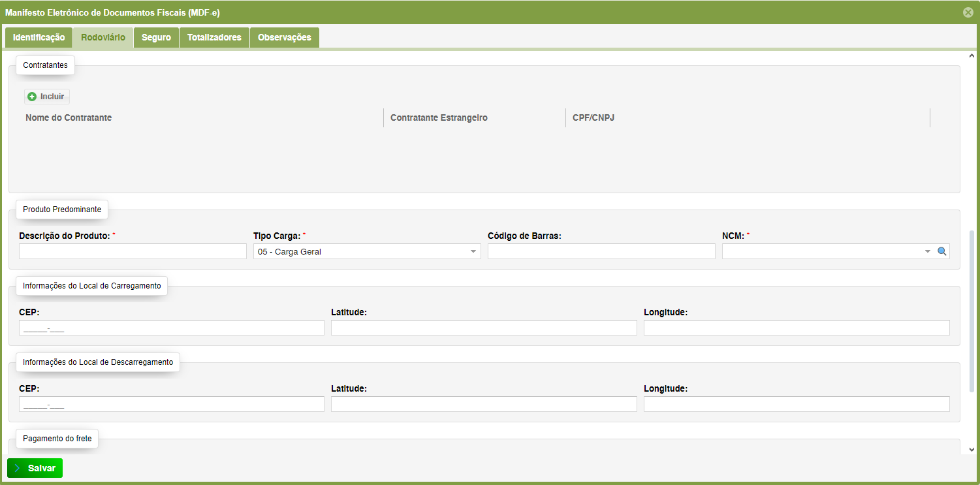Click the Descarregamento CEP field
Viewport: 980px width, 485px height.
(x=171, y=404)
